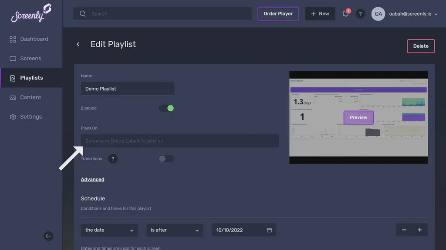Click the notification bell icon
Image resolution: width=446 pixels, height=250 pixels.
coord(345,13)
